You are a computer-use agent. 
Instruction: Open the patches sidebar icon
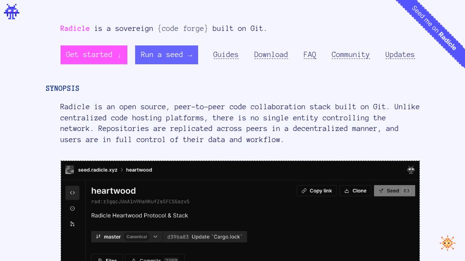(72, 224)
